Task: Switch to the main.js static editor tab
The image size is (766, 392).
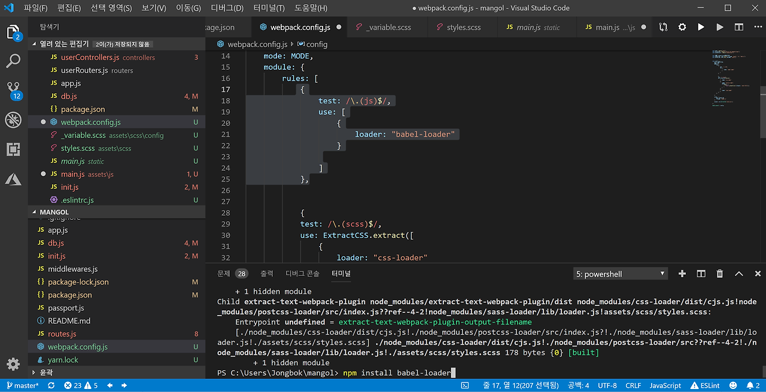Action: point(537,27)
